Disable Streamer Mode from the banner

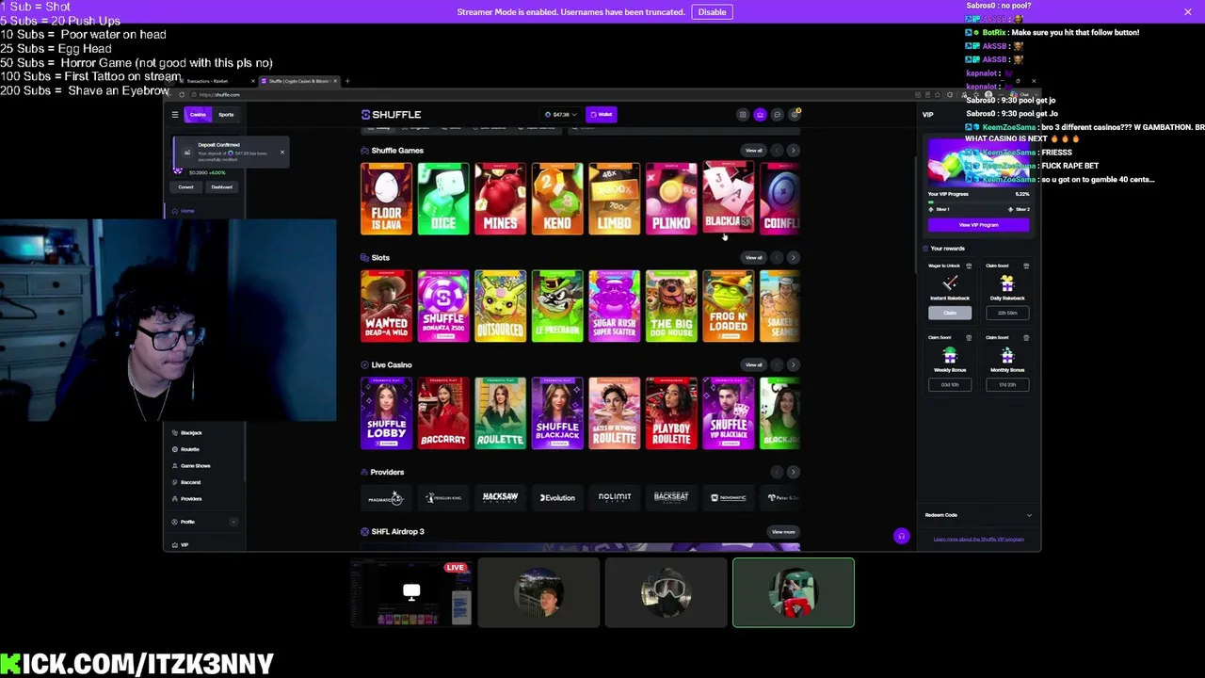pyautogui.click(x=712, y=12)
